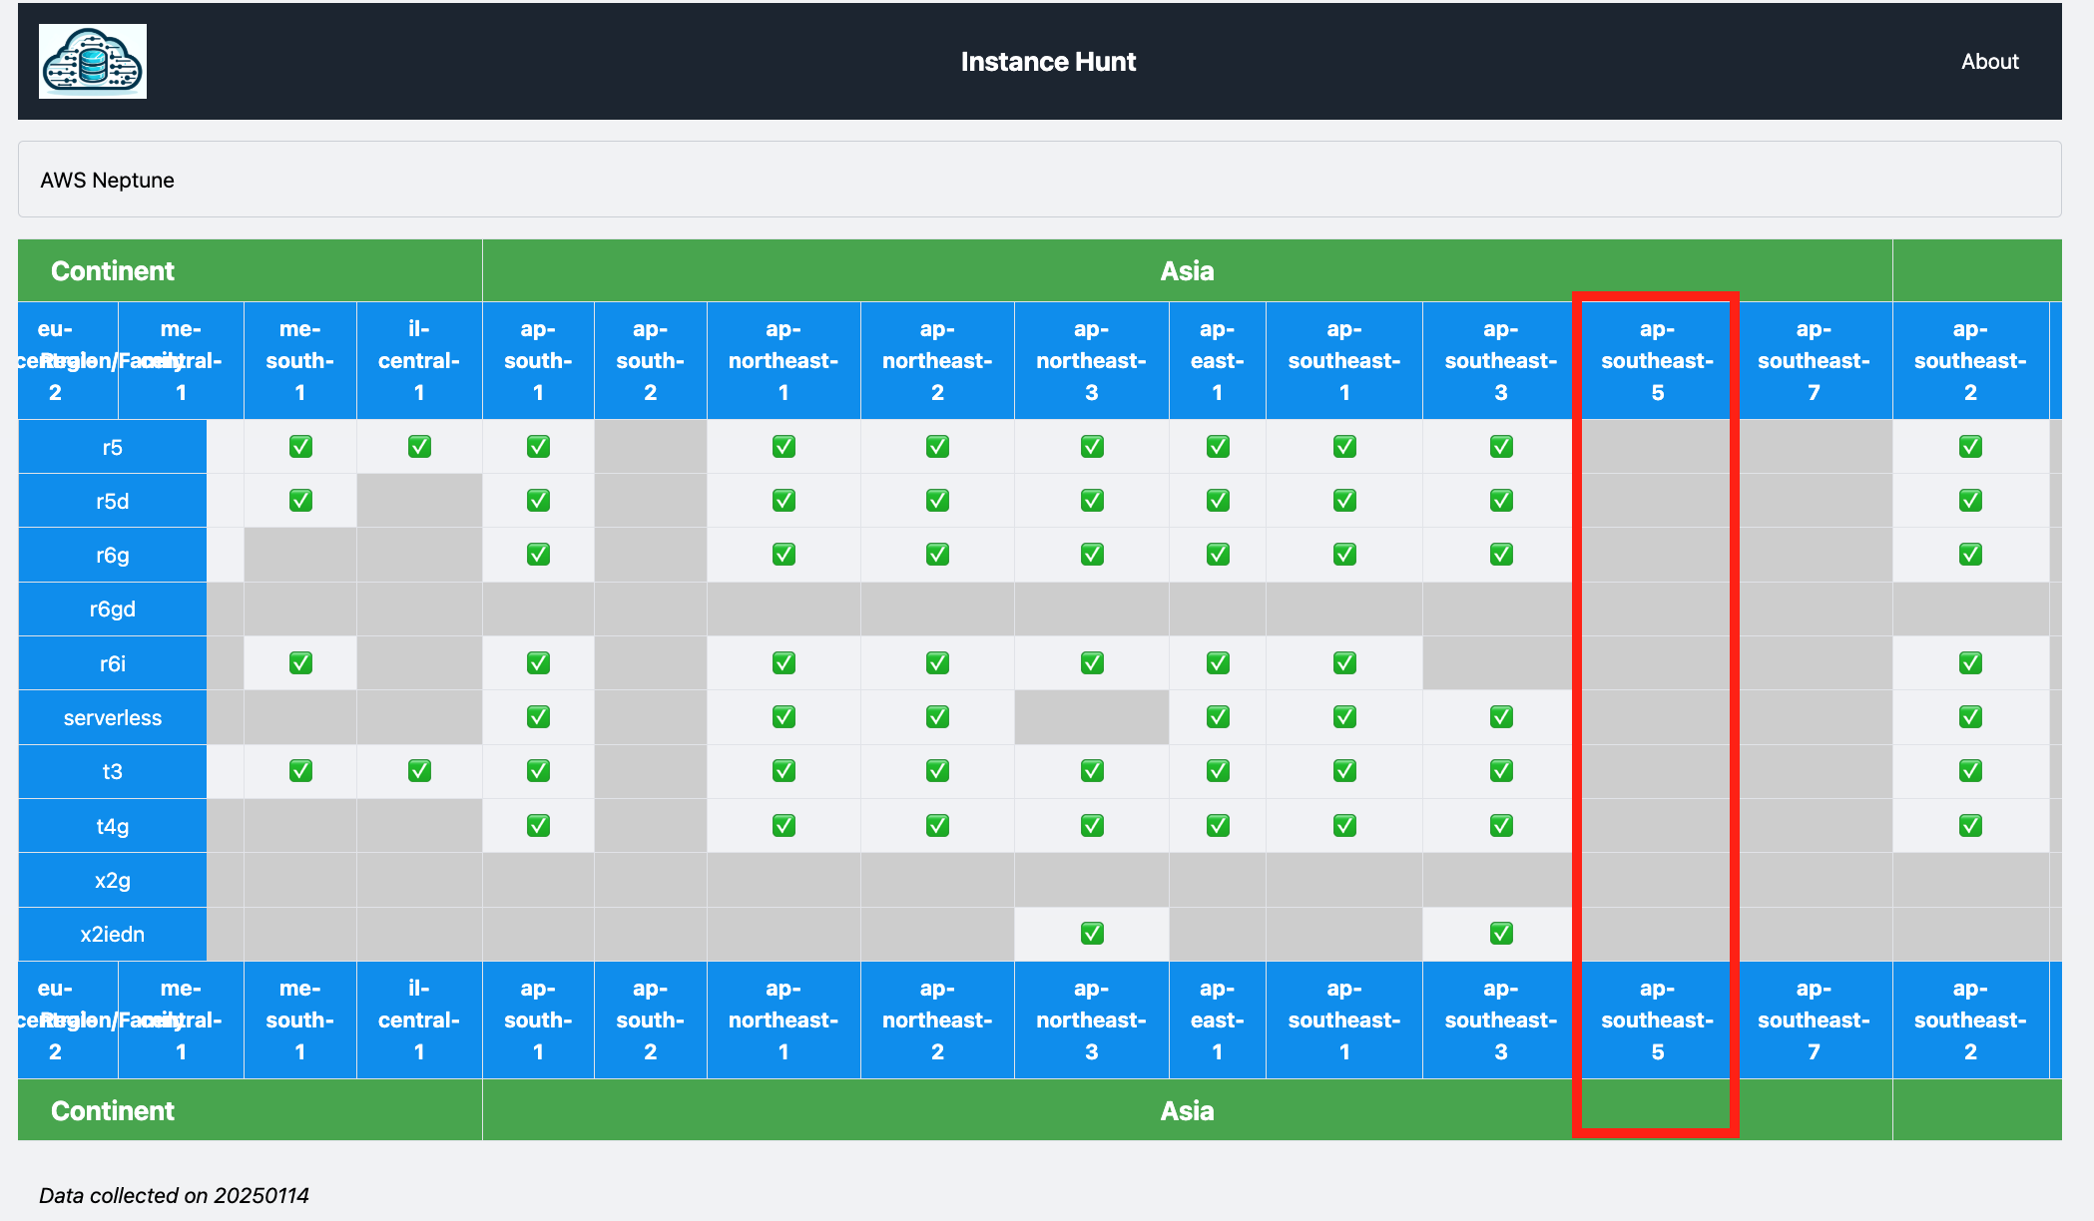Click the top ap-southeast-2 column header
The image size is (2094, 1221).
[1970, 360]
